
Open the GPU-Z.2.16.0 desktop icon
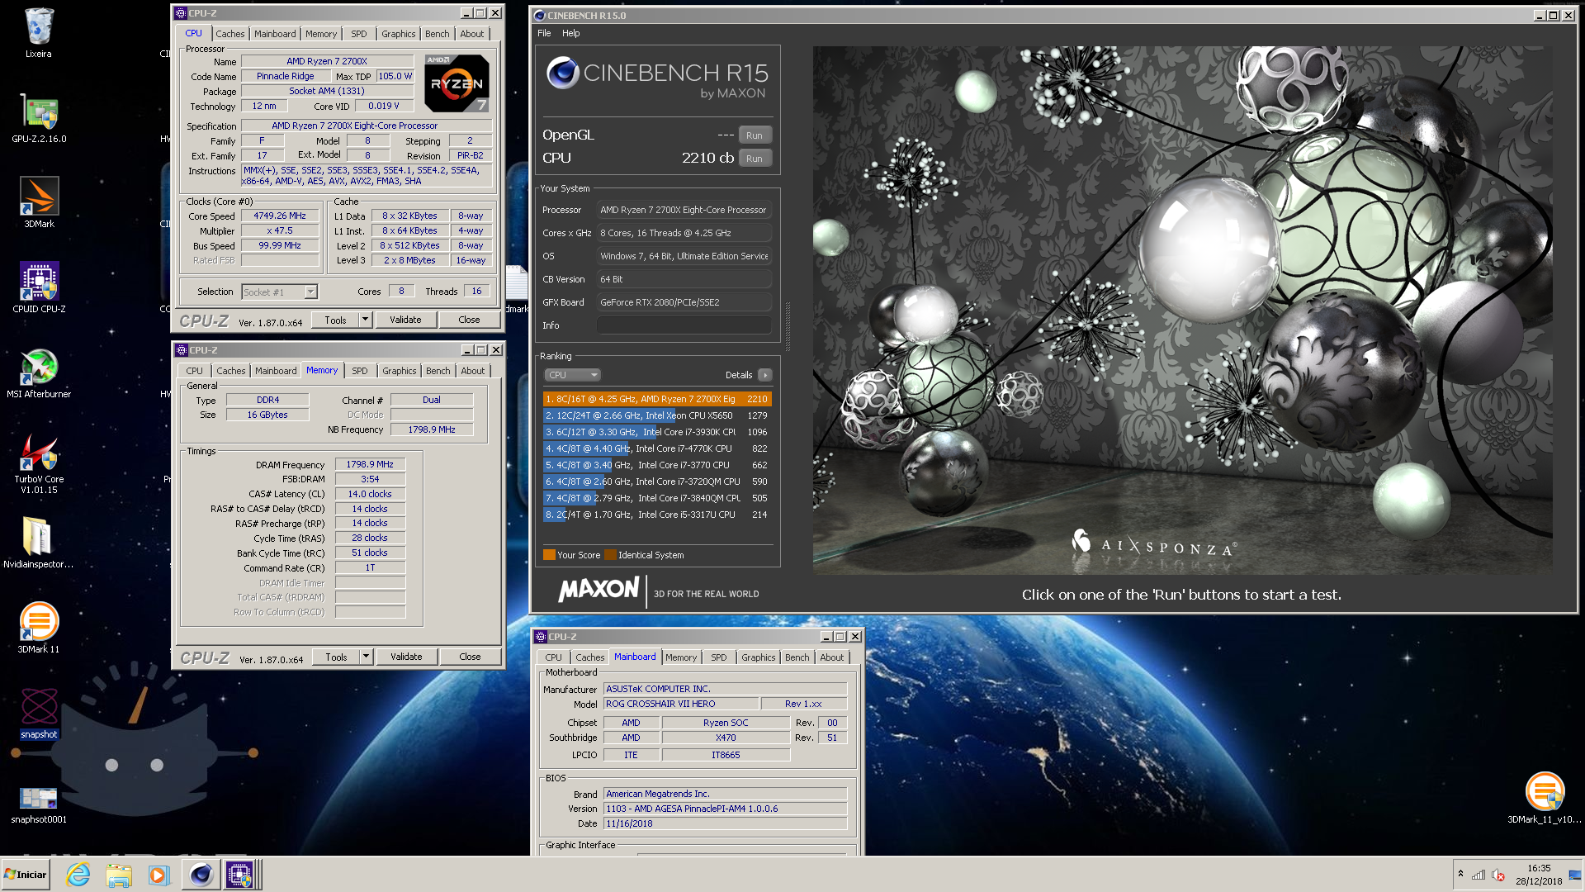point(39,118)
